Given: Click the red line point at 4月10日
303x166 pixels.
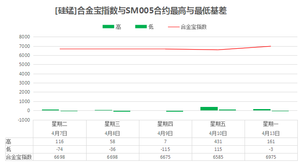Looking at the screenshot, I should (218, 50).
